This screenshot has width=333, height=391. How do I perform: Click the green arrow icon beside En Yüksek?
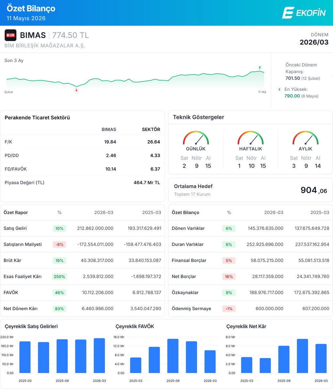pyautogui.click(x=279, y=89)
